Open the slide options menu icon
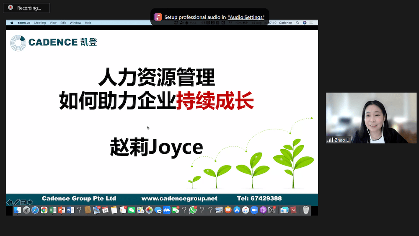419x236 pixels. click(23, 202)
